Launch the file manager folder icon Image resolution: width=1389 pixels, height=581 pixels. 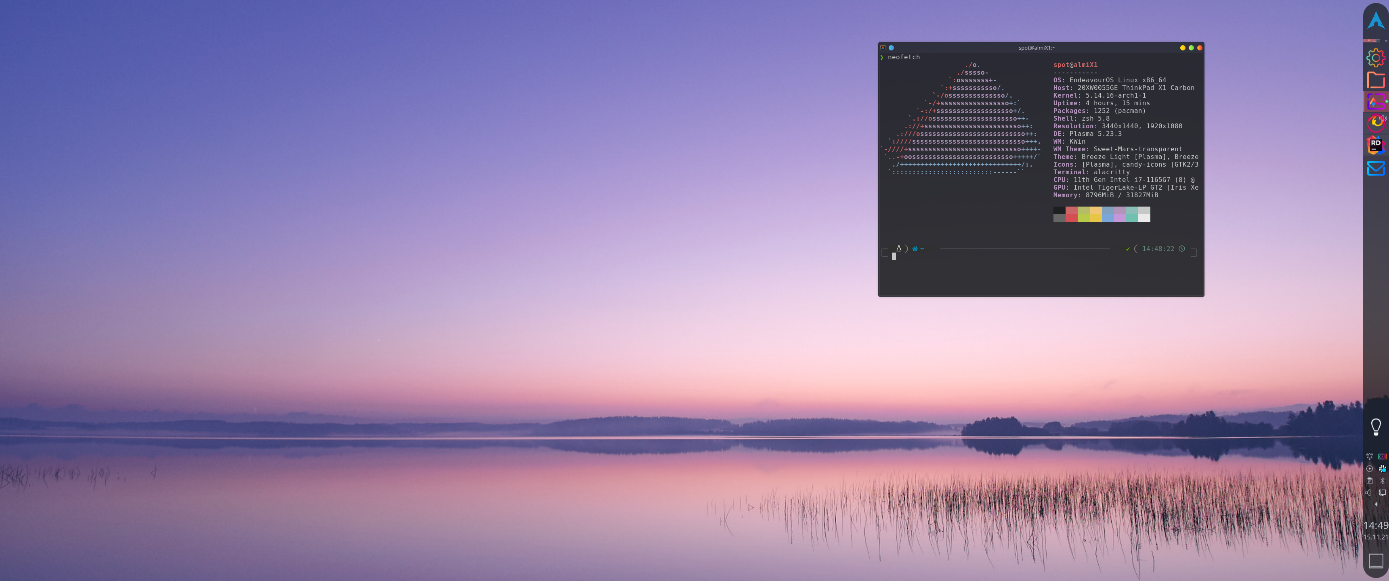pyautogui.click(x=1376, y=80)
